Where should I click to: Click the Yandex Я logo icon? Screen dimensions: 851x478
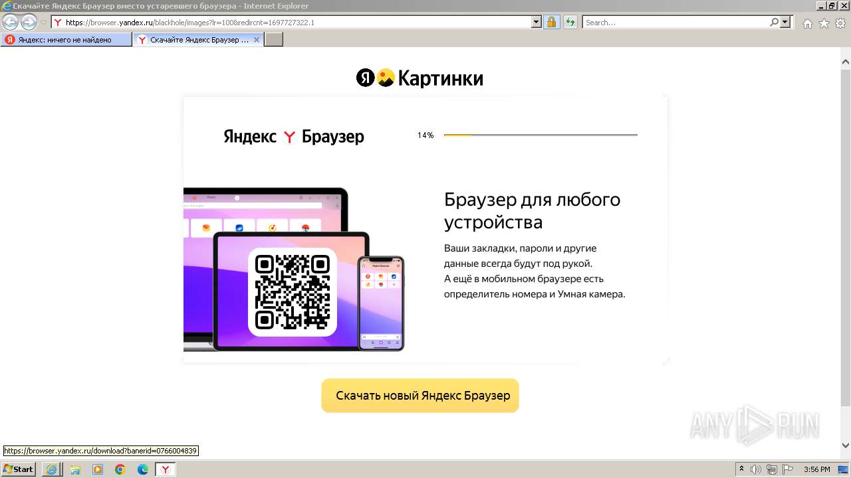coord(366,78)
